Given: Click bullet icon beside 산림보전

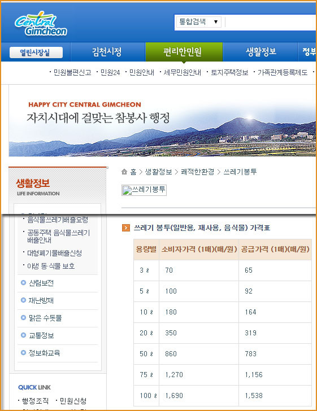Looking at the screenshot, I should (23, 282).
